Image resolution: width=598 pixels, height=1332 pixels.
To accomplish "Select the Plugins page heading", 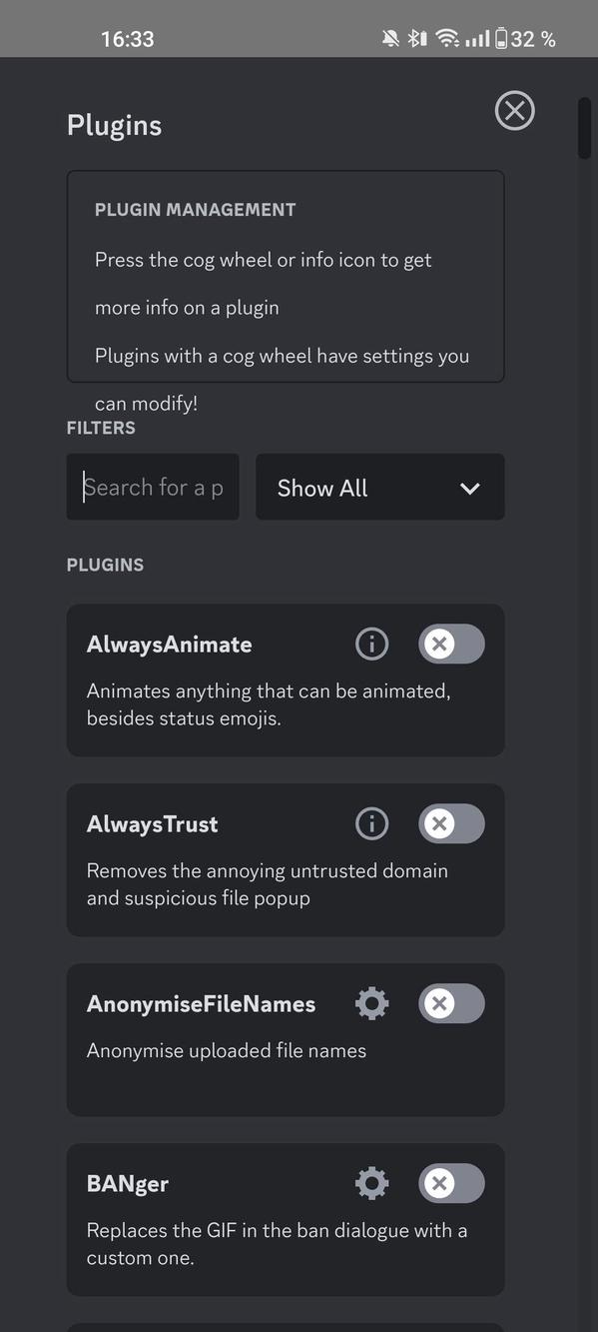I will coord(114,125).
